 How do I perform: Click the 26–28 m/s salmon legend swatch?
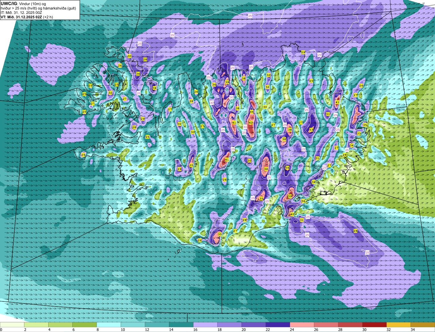[326, 325]
